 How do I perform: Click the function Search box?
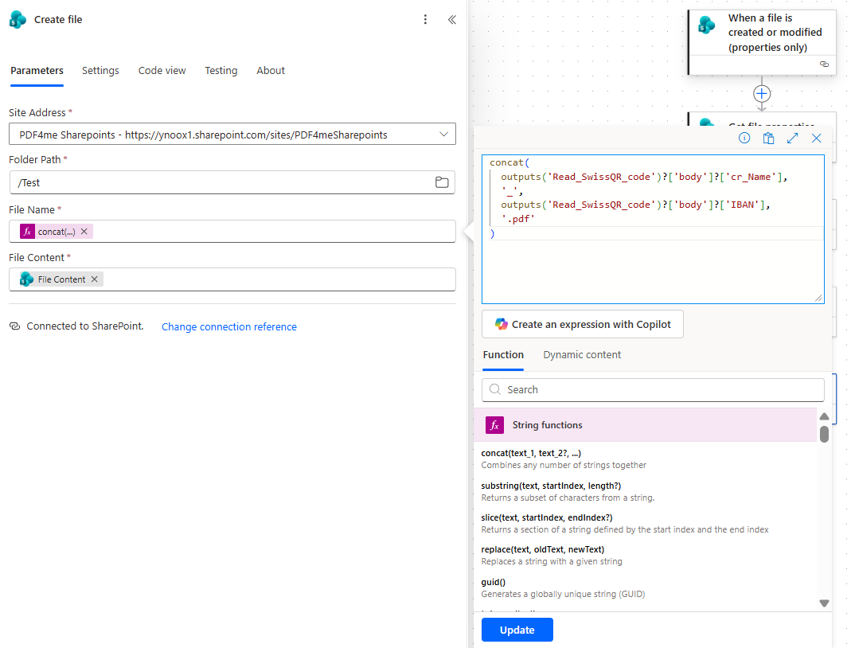(653, 389)
